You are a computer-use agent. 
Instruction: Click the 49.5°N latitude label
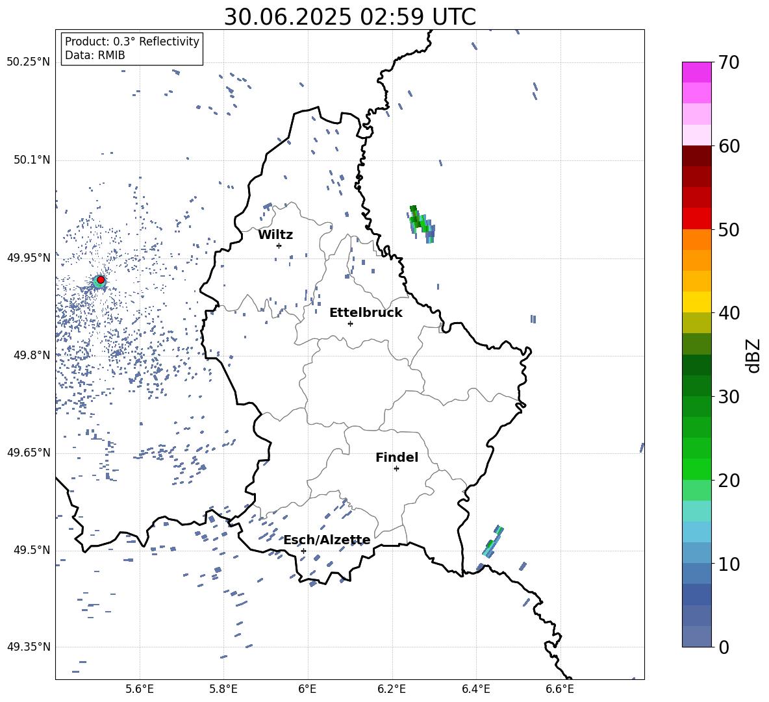[32, 550]
